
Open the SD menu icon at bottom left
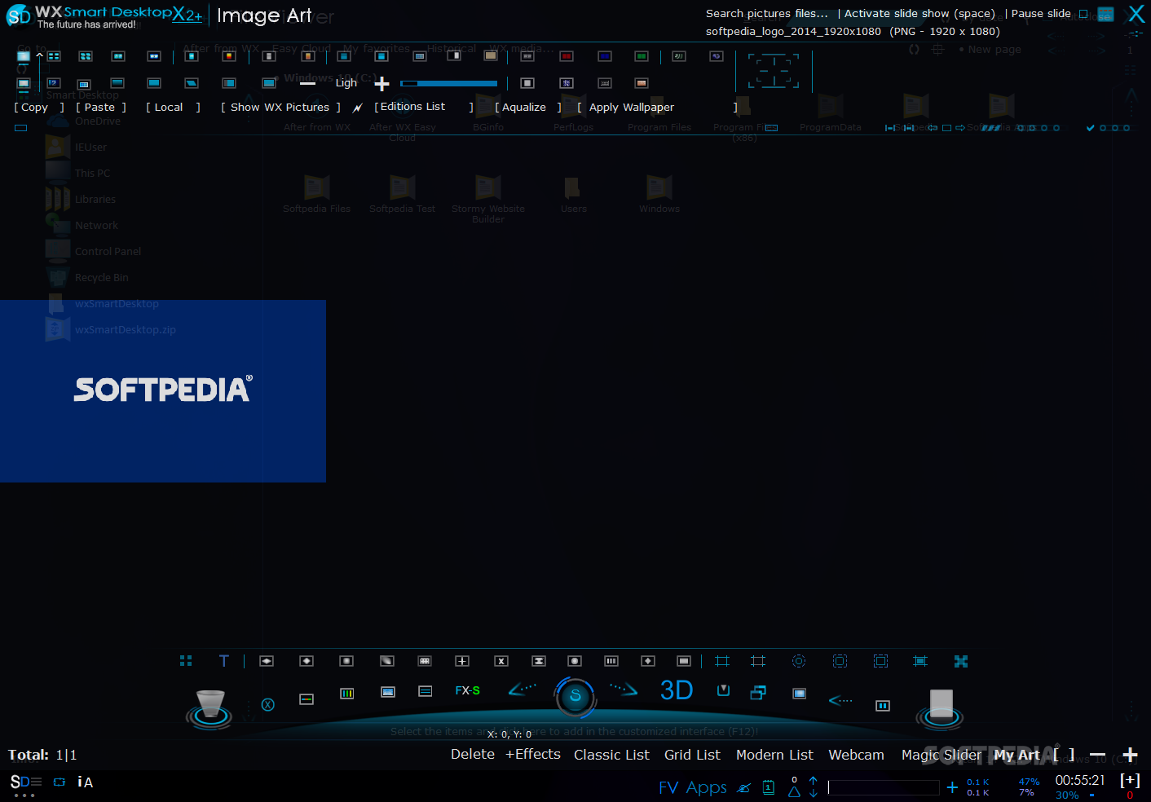click(x=25, y=782)
